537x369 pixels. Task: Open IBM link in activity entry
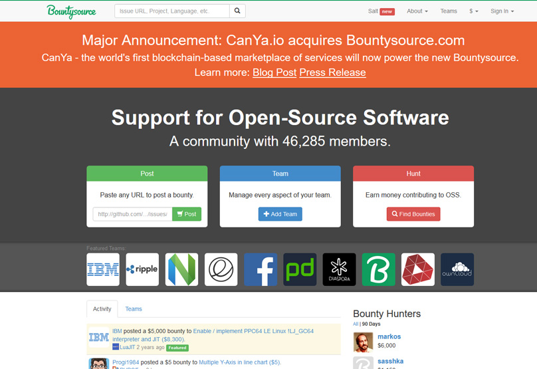point(117,331)
